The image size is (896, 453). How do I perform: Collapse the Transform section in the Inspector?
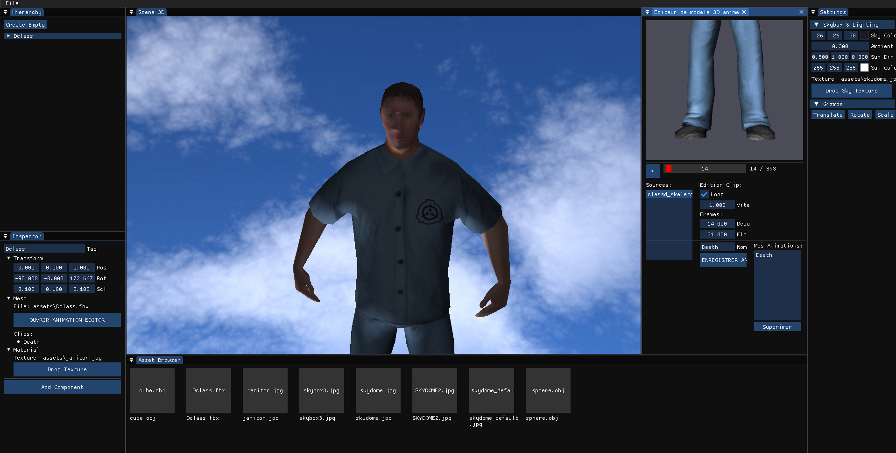(8, 258)
